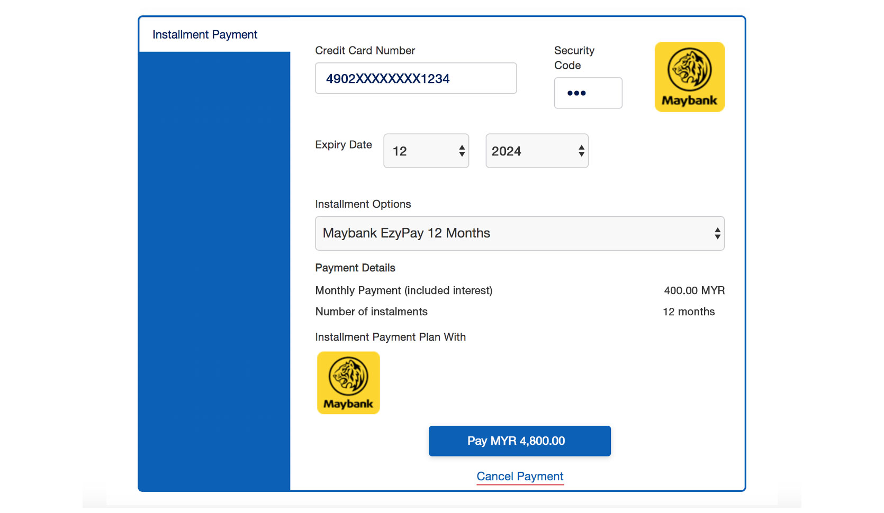Click the stepper arrows on the month selector
The height and width of the screenshot is (513, 884).
point(462,151)
